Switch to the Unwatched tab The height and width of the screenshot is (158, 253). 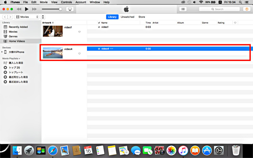tap(127, 17)
